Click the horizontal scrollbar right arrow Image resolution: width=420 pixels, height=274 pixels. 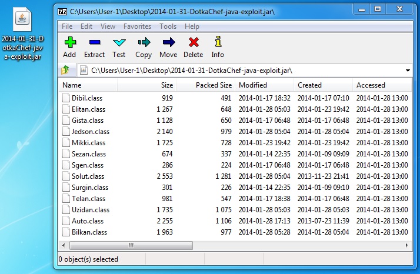407,245
